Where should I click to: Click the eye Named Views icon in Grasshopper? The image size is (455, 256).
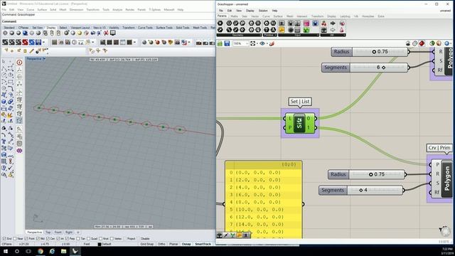click(262, 43)
